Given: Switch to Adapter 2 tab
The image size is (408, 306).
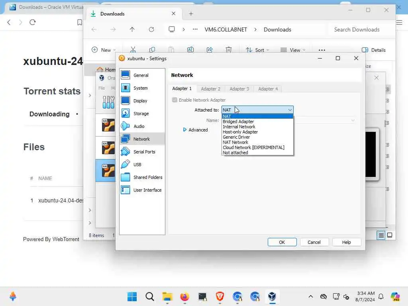Looking at the screenshot, I should coord(210,89).
